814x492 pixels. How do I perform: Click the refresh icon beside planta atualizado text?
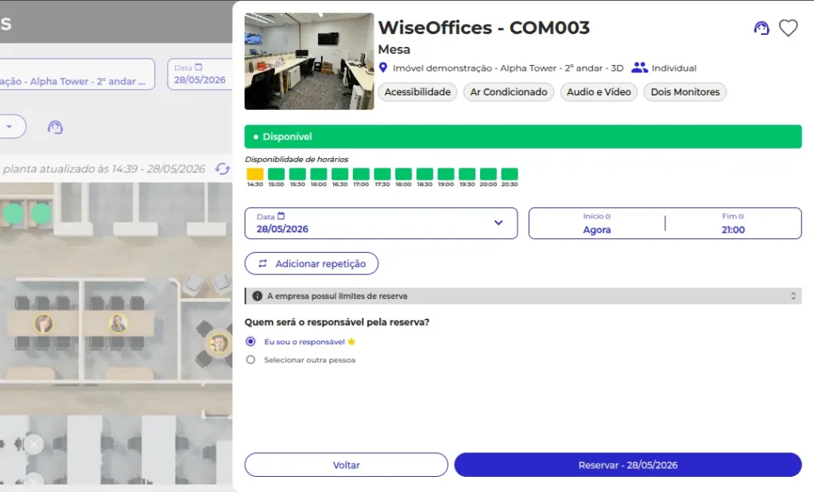223,169
